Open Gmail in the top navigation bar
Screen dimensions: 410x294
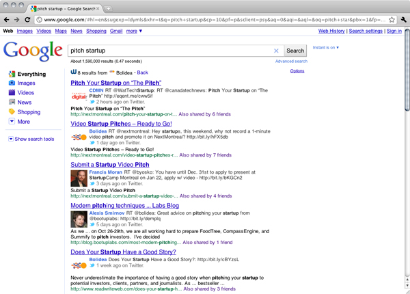[x=116, y=31]
